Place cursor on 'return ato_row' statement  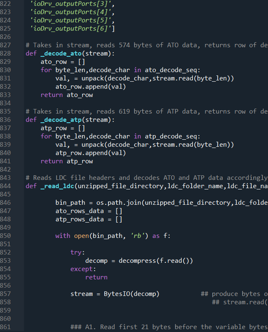coord(67,95)
